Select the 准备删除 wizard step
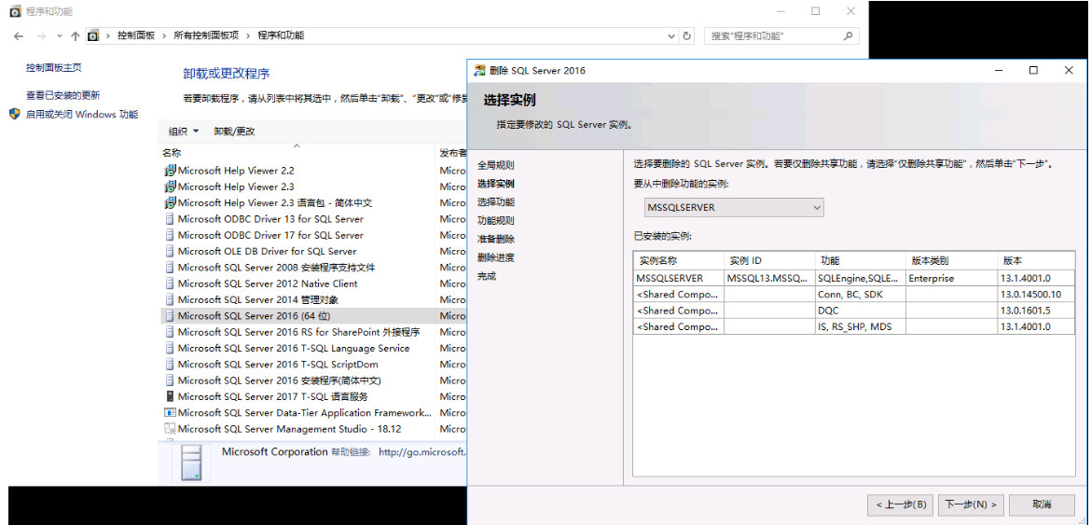This screenshot has height=525, width=1091. (496, 240)
